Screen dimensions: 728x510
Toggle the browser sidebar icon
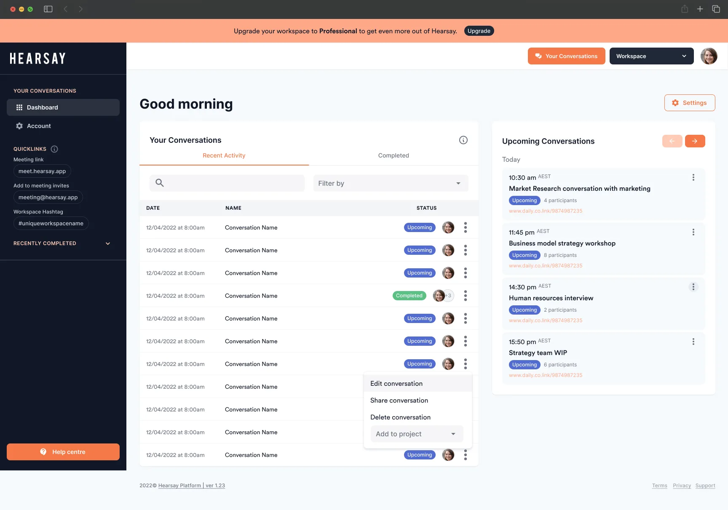pos(48,9)
